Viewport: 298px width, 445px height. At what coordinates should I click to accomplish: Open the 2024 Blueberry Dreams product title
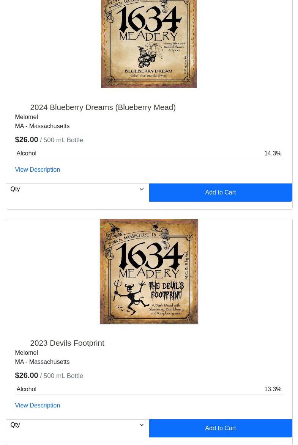point(103,107)
